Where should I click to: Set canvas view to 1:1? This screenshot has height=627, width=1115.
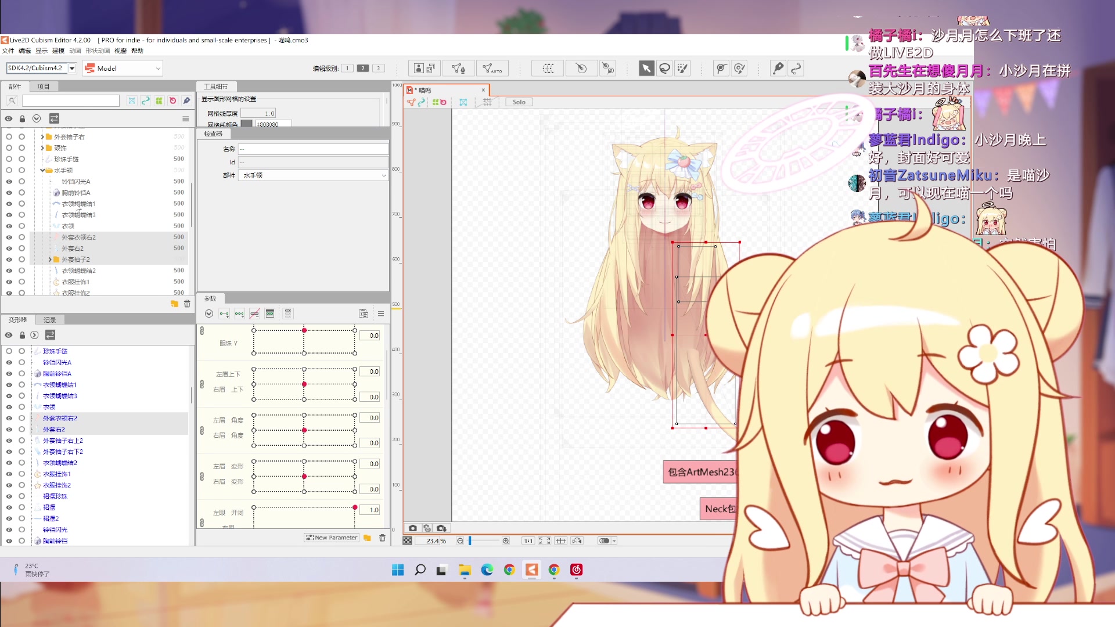pyautogui.click(x=528, y=540)
